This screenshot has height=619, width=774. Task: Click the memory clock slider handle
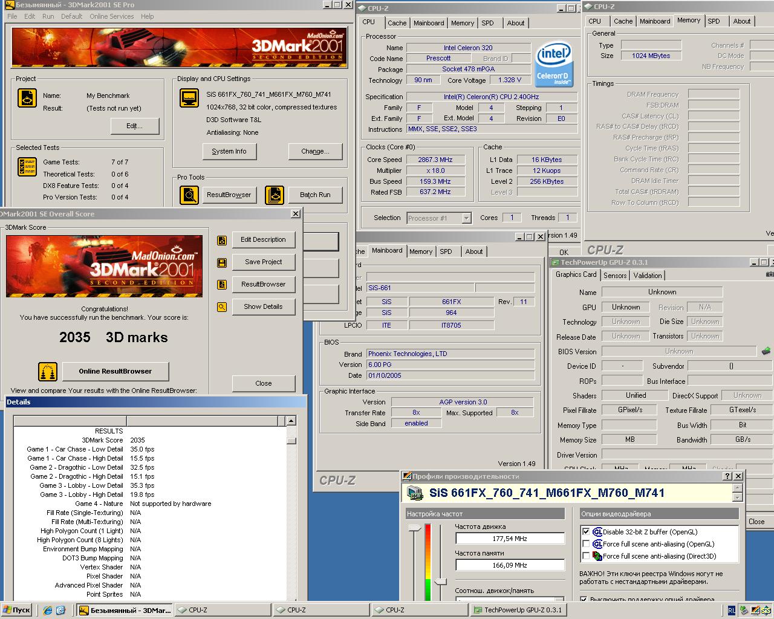pyautogui.click(x=440, y=582)
